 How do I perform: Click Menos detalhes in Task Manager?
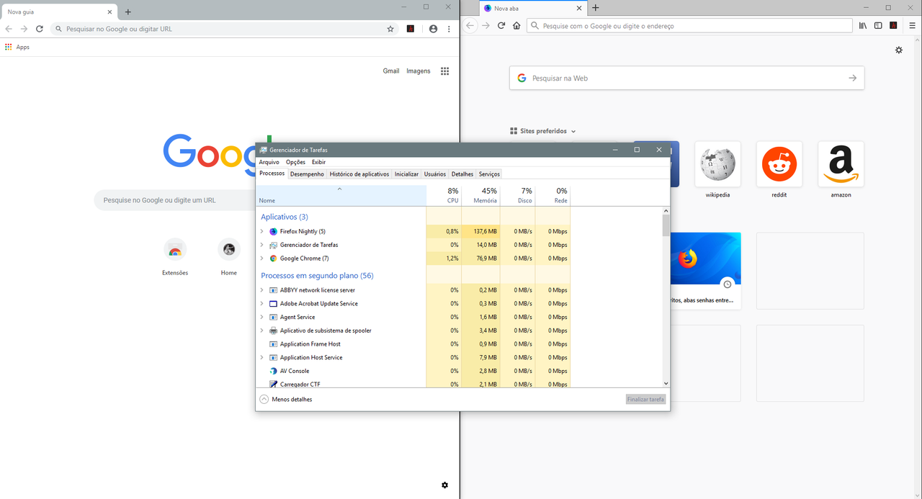(x=286, y=399)
